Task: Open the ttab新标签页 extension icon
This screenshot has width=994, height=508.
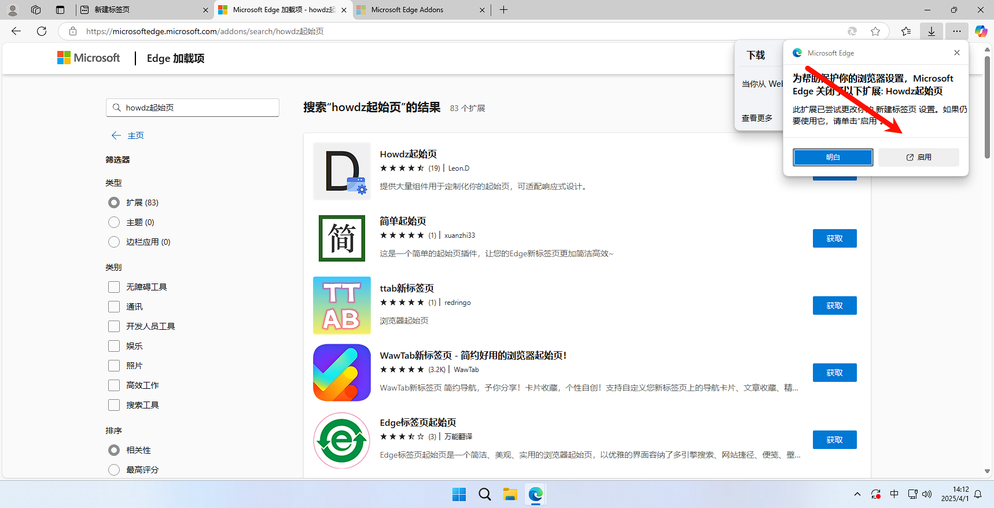Action: pos(342,305)
